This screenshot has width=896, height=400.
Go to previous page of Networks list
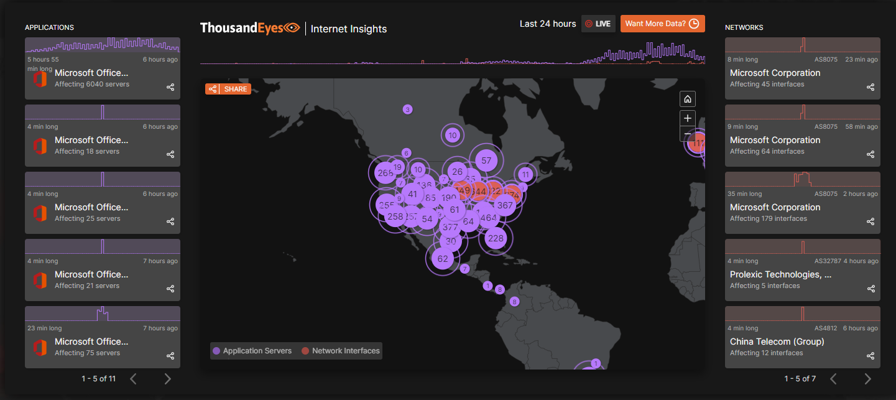[834, 378]
